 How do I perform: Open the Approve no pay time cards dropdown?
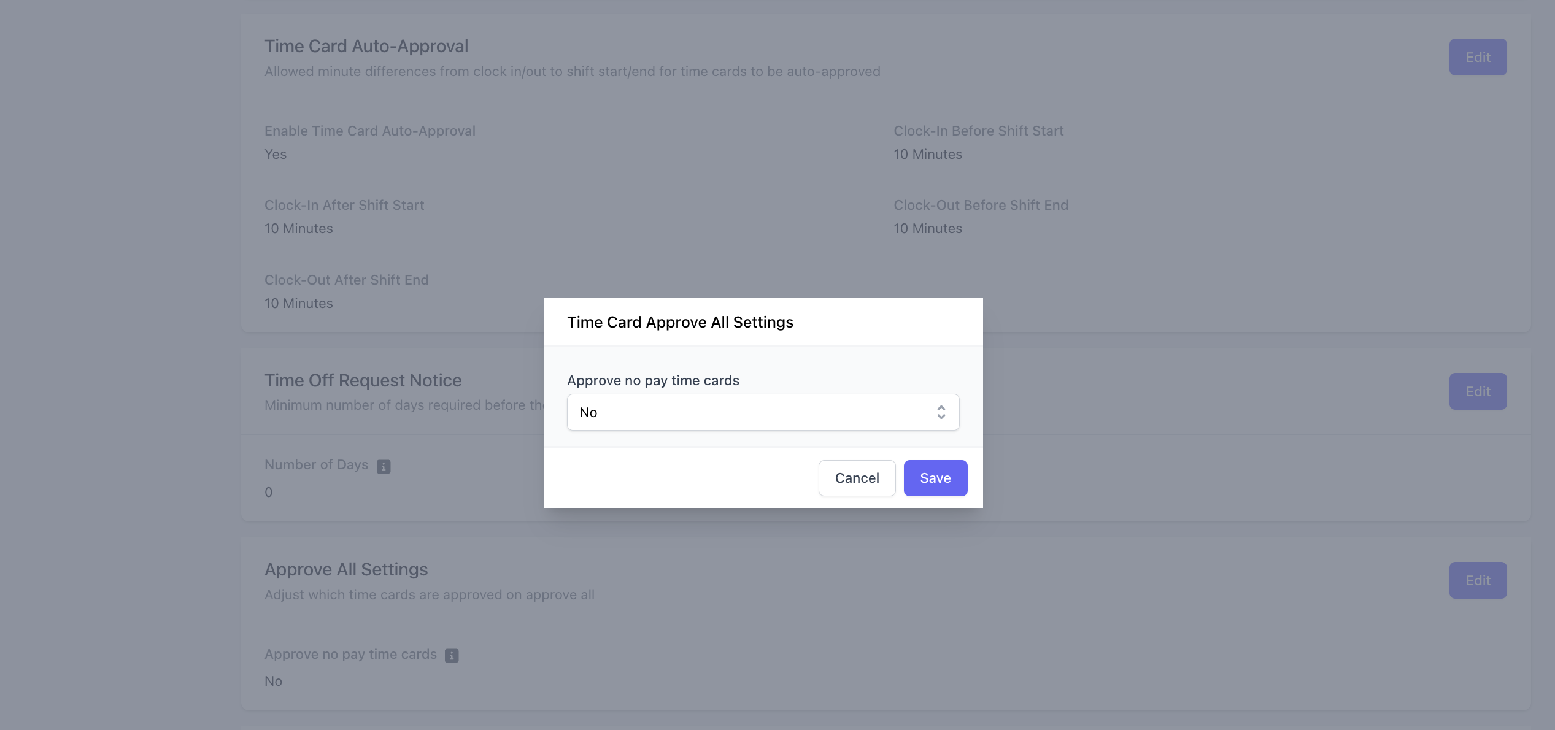point(762,412)
